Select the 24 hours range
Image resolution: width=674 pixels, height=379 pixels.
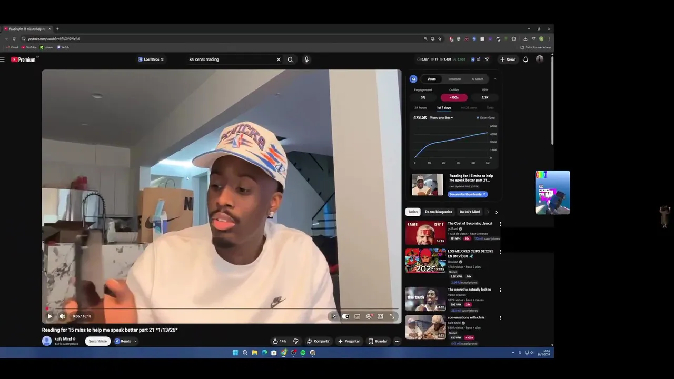coord(421,108)
